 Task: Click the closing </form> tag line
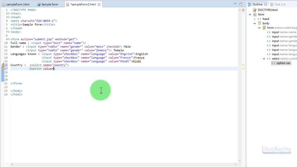[x=17, y=83]
